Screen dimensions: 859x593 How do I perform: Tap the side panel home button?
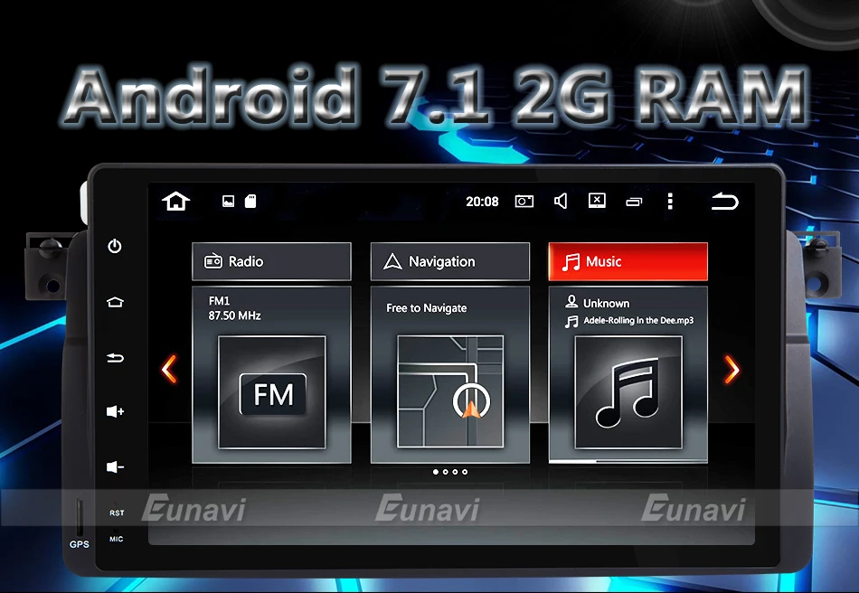click(x=115, y=302)
